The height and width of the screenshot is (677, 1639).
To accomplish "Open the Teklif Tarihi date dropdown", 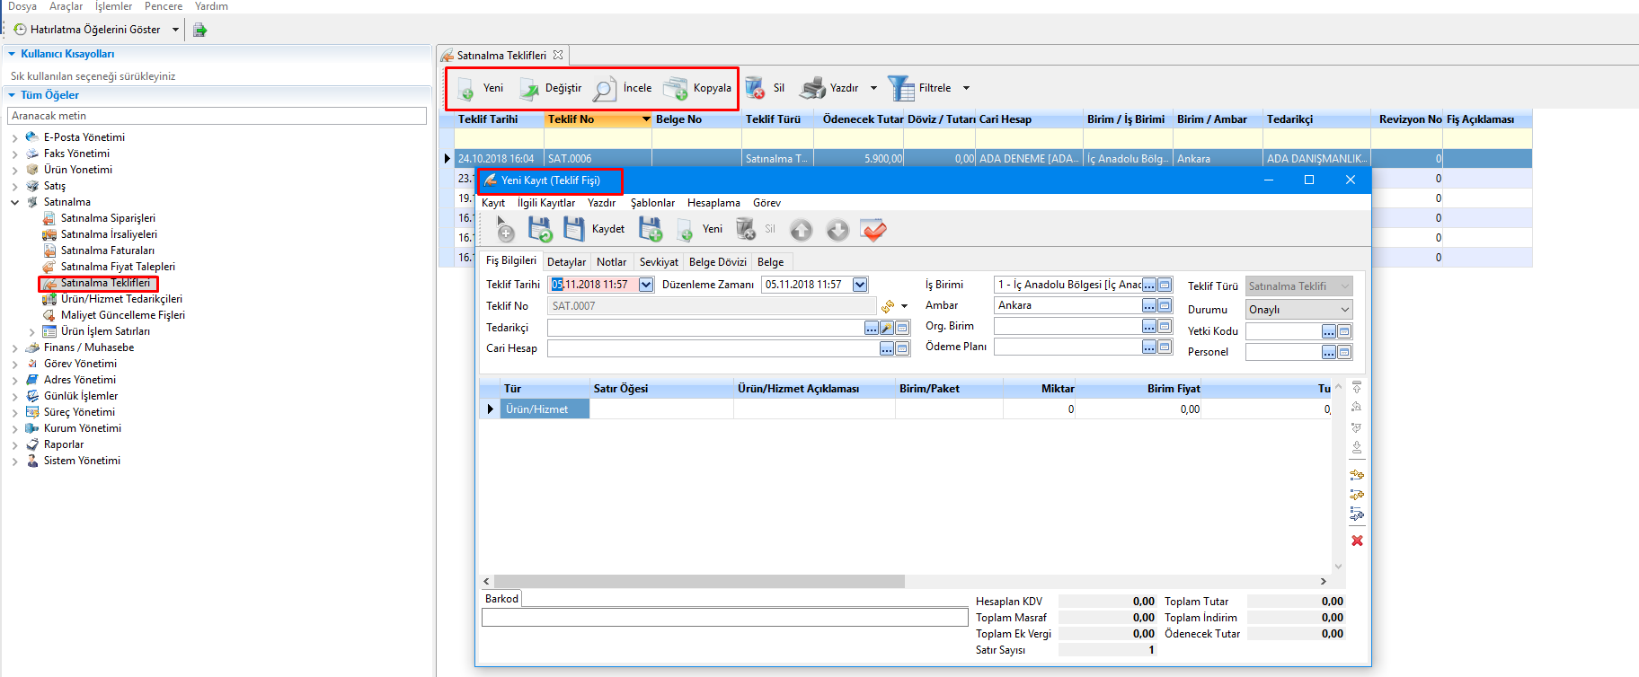I will click(646, 285).
